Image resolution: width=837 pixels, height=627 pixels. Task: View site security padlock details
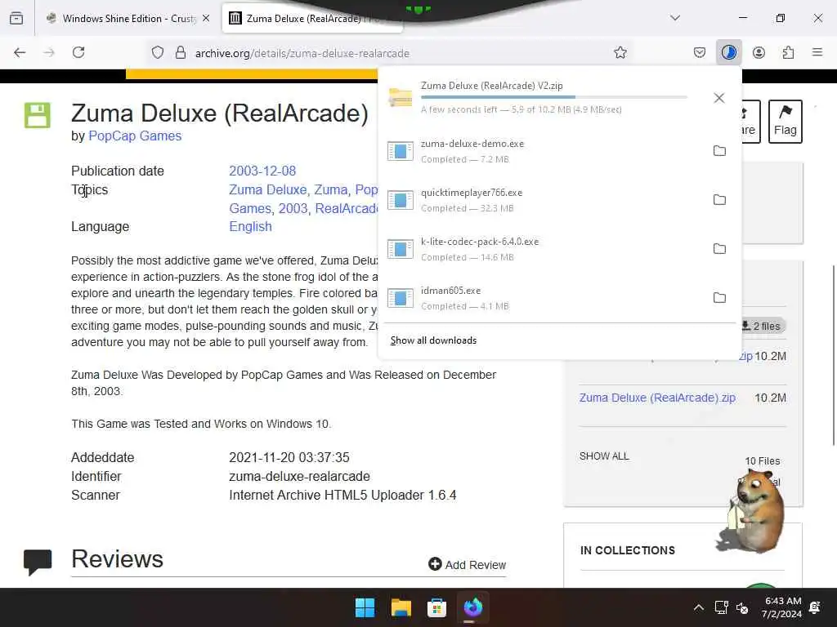[x=181, y=52]
